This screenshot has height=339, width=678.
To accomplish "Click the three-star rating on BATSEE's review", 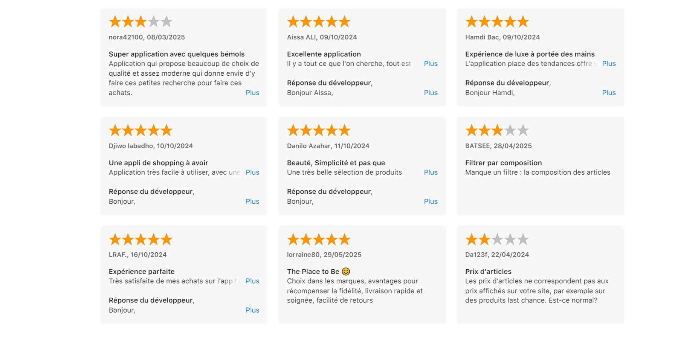I will tap(497, 131).
